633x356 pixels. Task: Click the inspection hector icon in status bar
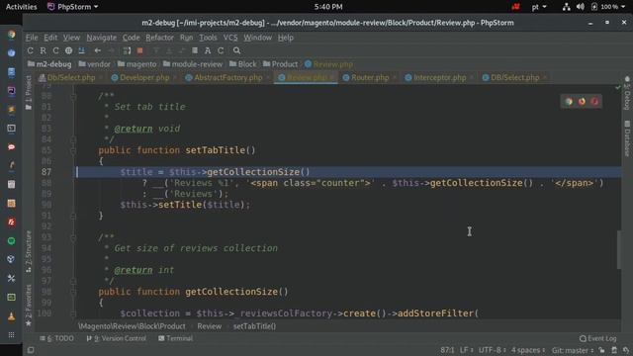(614, 350)
